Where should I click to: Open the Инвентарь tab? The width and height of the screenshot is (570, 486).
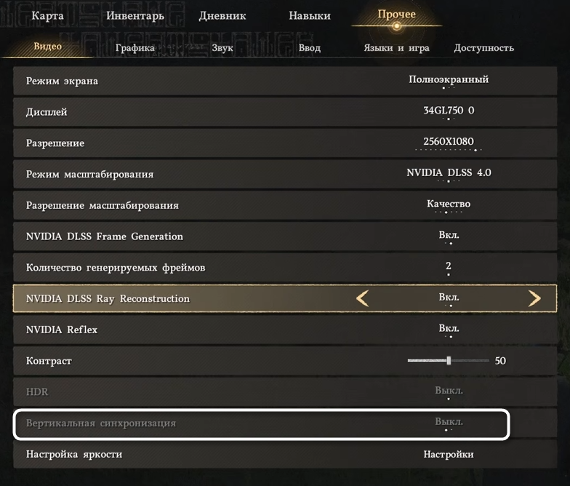click(x=135, y=16)
